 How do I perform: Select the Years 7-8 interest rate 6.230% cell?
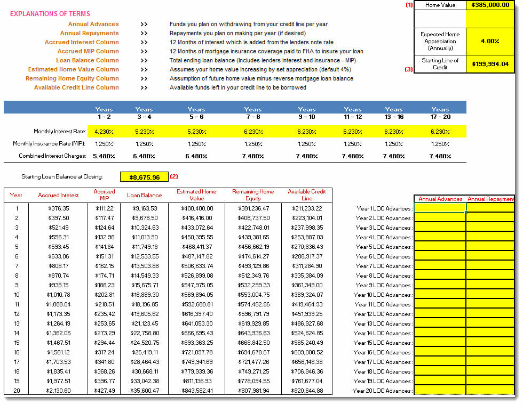point(253,132)
